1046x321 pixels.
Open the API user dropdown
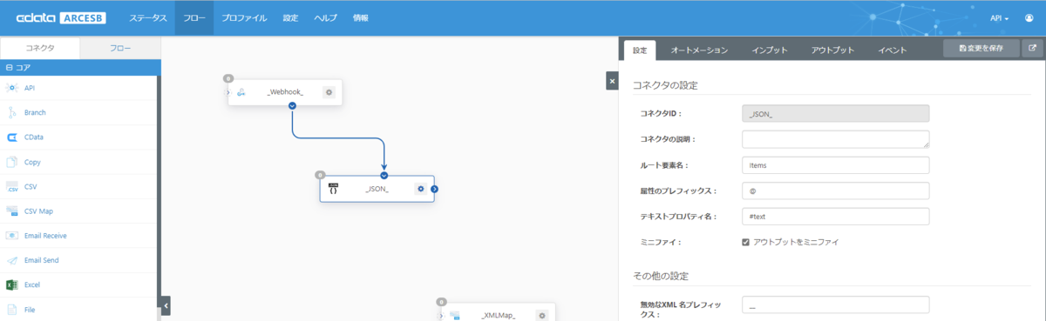coord(1000,18)
